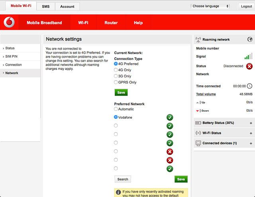This screenshot has width=255, height=197.
Task: Click the 48.58MB total volume value
Action: tap(246, 94)
